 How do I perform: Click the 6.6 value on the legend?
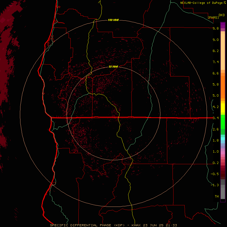(x=216, y=73)
